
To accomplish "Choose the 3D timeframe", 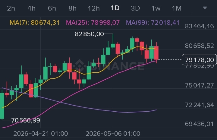I will (x=135, y=8).
